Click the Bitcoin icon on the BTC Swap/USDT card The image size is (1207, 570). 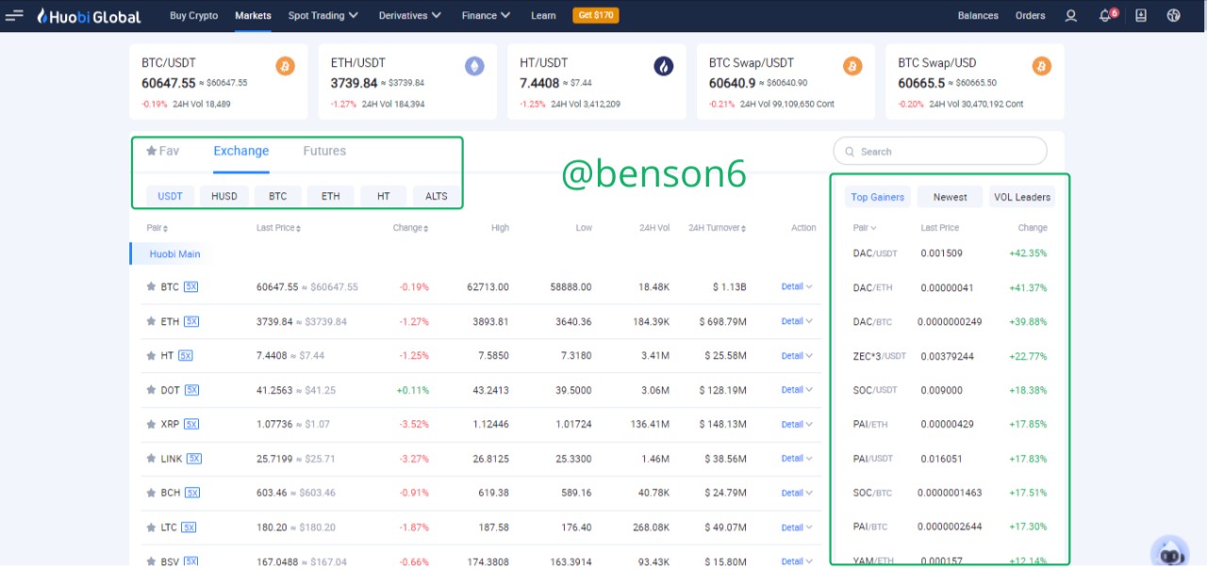pos(852,66)
